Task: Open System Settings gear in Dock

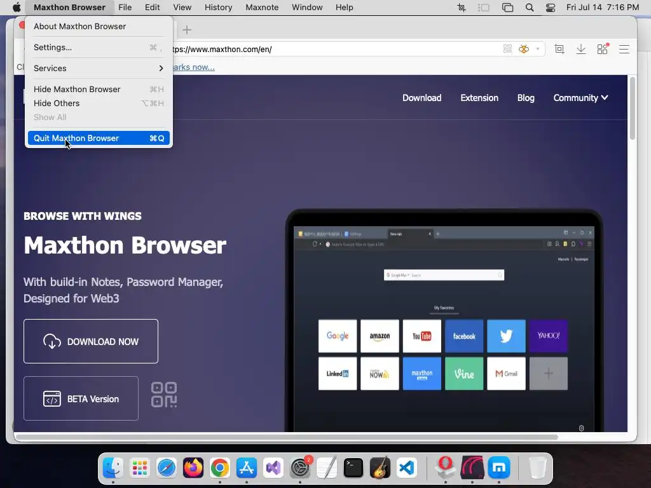Action: [x=300, y=468]
